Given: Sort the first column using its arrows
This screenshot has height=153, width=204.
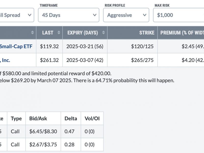Looking at the screenshot, I should click(32, 33).
